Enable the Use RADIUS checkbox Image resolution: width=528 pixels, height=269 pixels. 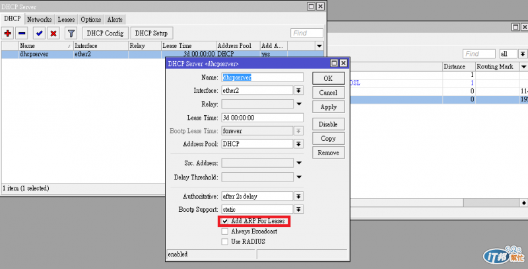(x=224, y=241)
